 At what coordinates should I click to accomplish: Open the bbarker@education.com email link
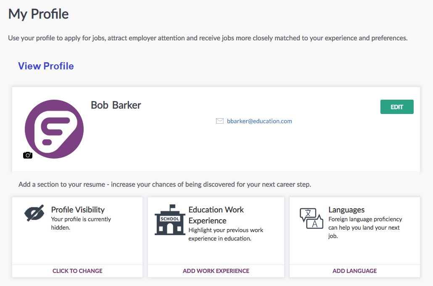pyautogui.click(x=259, y=121)
